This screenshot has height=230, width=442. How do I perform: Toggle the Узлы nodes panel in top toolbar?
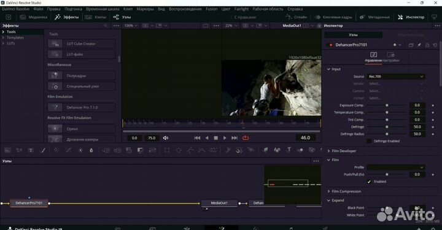122,17
